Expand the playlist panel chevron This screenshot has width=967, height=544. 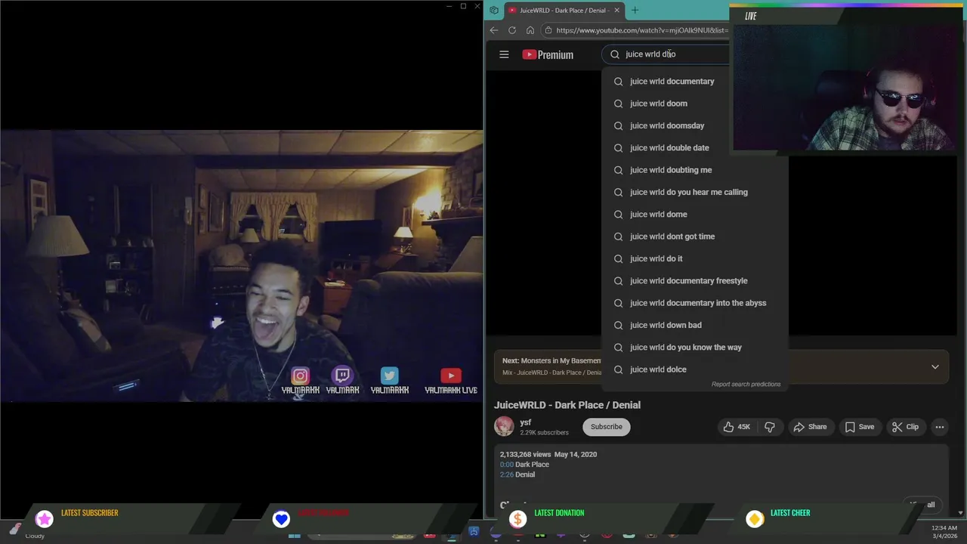(x=935, y=367)
